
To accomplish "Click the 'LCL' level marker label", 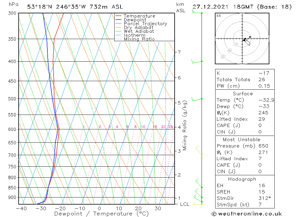I will click(185, 204).
